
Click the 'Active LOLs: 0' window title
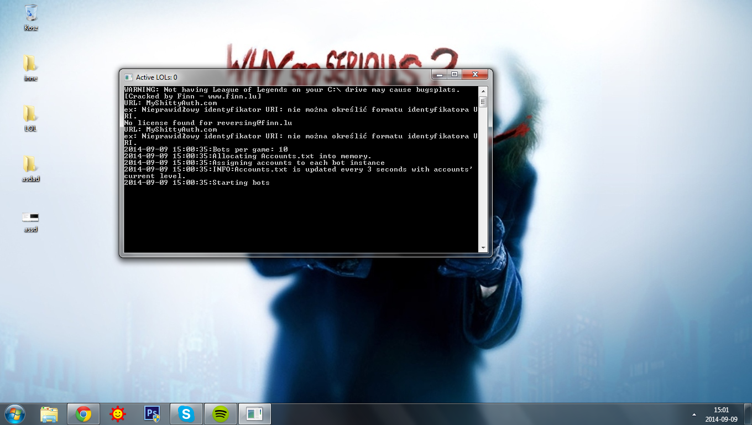click(x=156, y=77)
